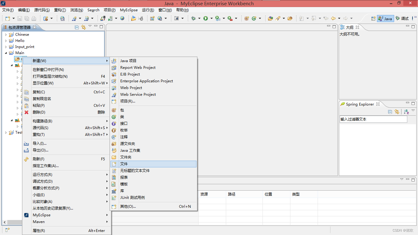The height and width of the screenshot is (235, 418).
Task: Click the Open Task toolbar icon
Action: tap(290, 18)
